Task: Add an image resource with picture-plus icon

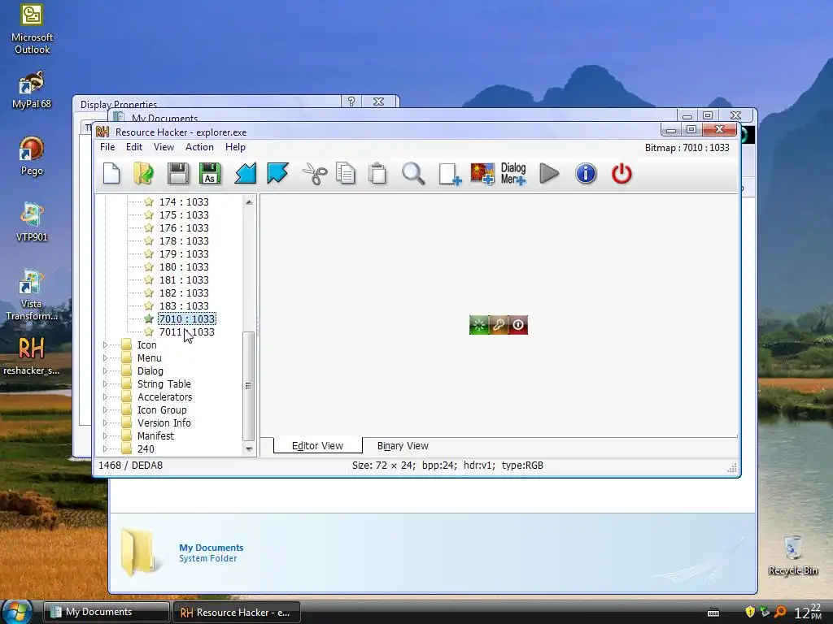Action: pos(482,174)
